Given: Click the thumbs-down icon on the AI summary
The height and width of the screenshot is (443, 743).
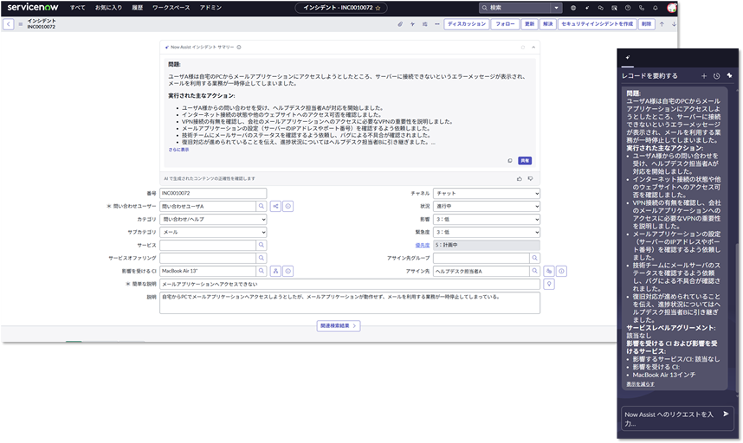Looking at the screenshot, I should click(x=531, y=178).
